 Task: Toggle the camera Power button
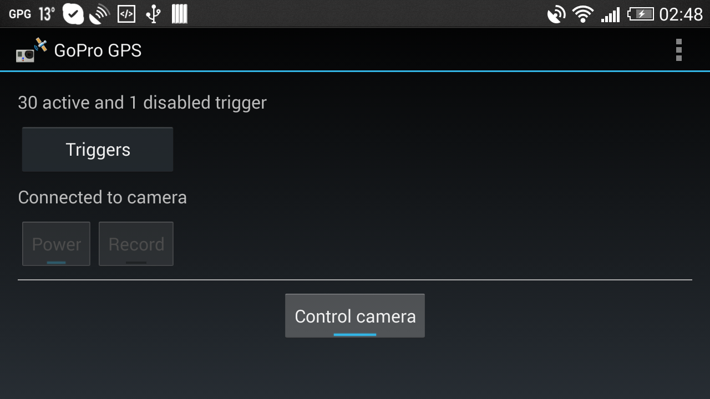click(x=56, y=244)
